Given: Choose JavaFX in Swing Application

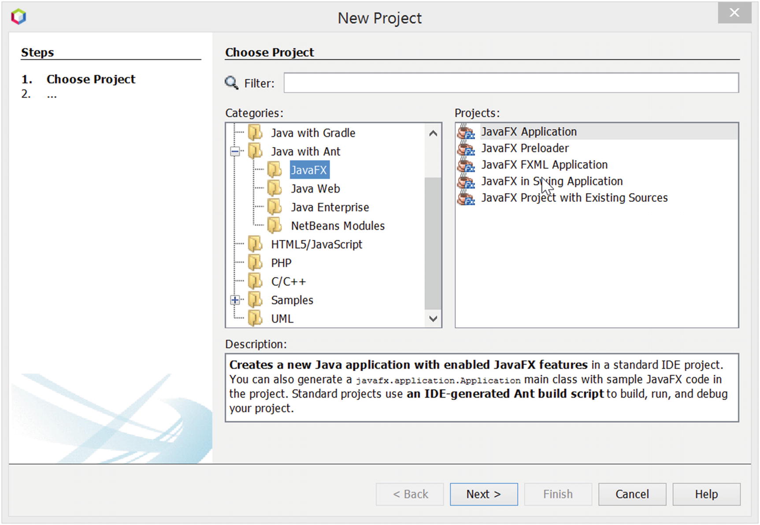Looking at the screenshot, I should click(552, 181).
